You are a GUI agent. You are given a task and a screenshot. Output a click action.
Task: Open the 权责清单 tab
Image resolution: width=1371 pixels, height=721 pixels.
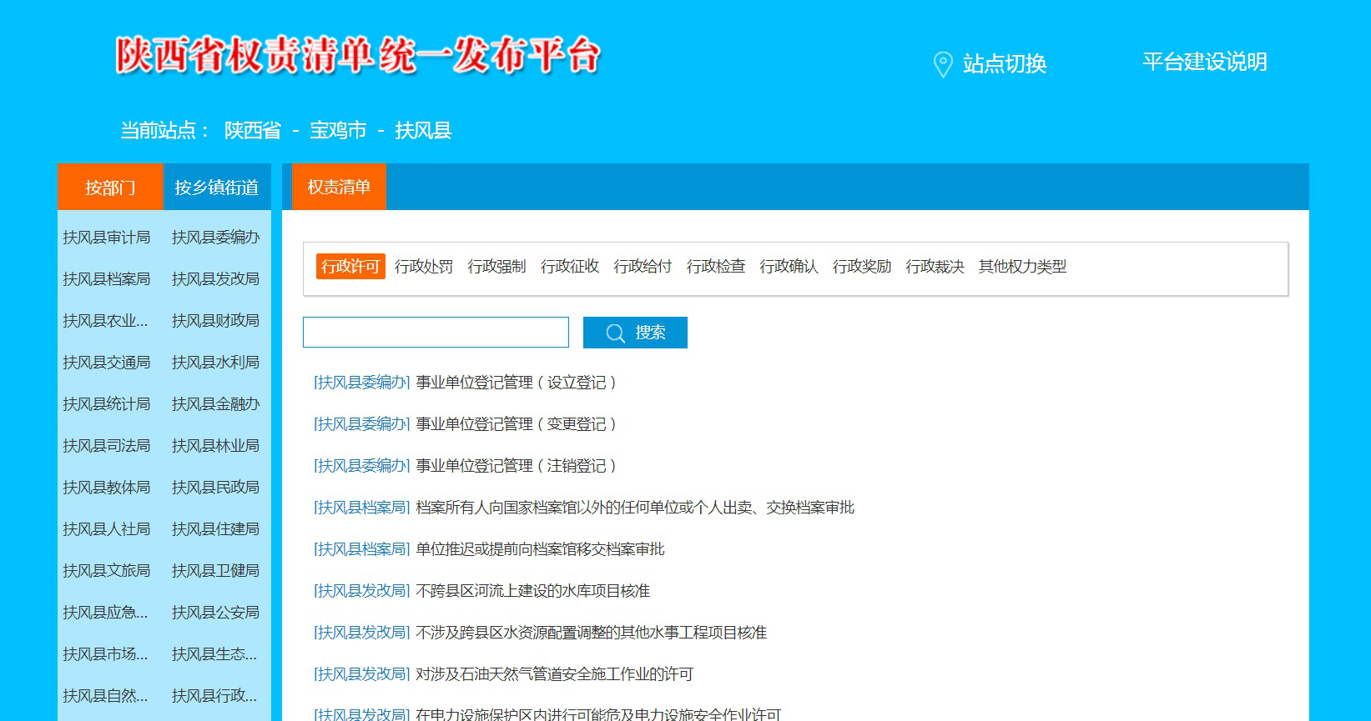339,187
